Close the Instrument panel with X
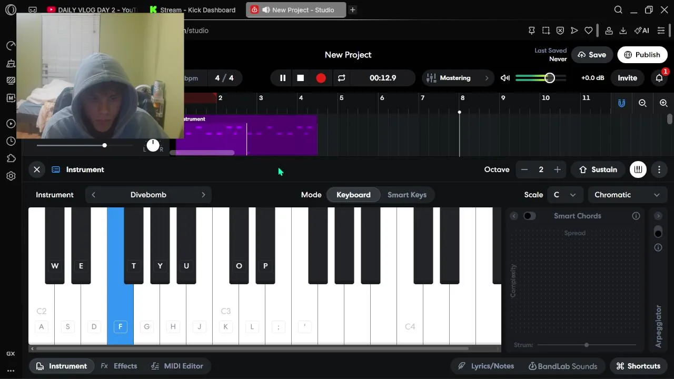The height and width of the screenshot is (379, 674). pyautogui.click(x=37, y=169)
